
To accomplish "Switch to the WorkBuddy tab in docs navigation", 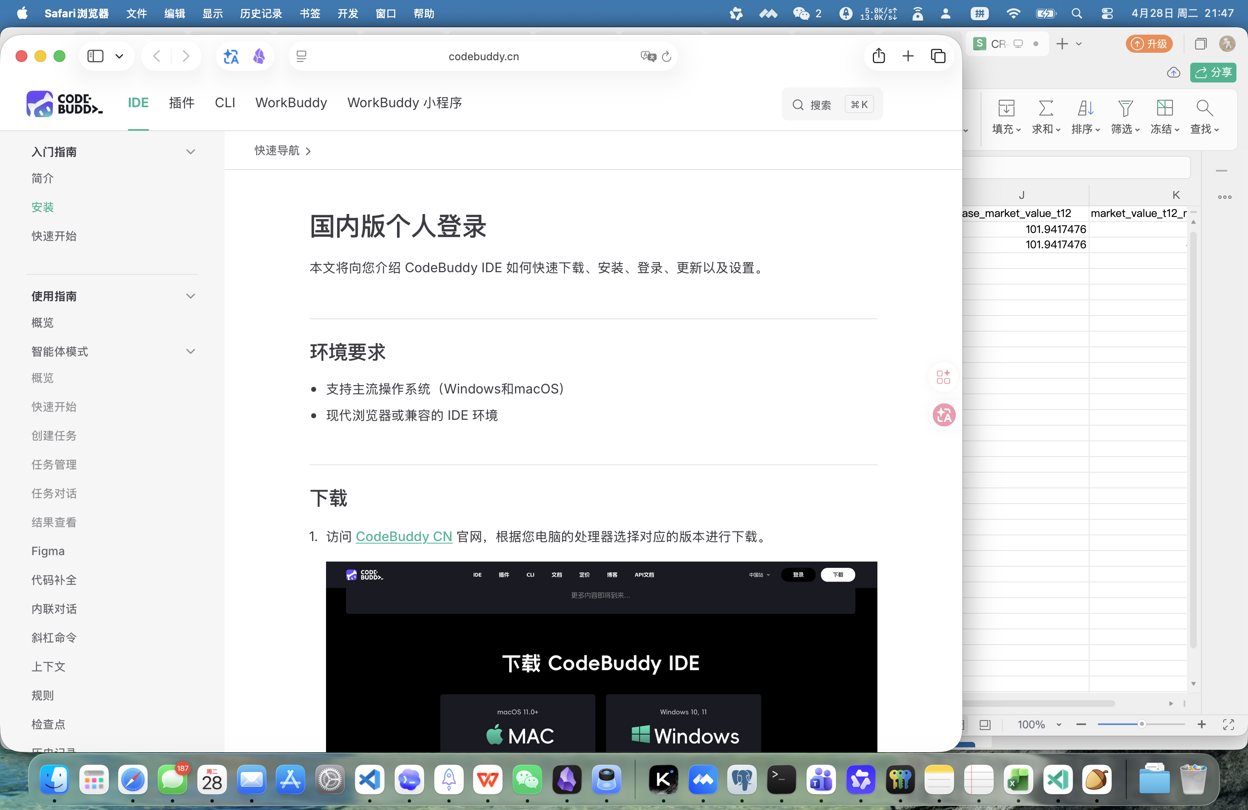I will 291,103.
